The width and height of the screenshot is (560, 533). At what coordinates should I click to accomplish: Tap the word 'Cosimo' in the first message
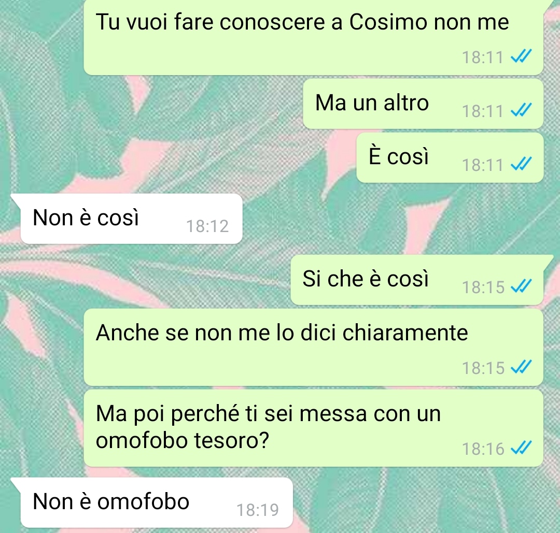(388, 22)
